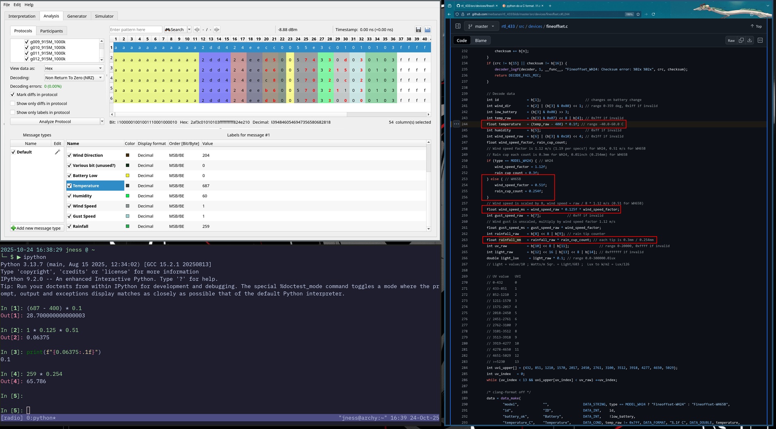Bookmark this page with the star icon
This screenshot has height=429, width=776.
tap(638, 14)
